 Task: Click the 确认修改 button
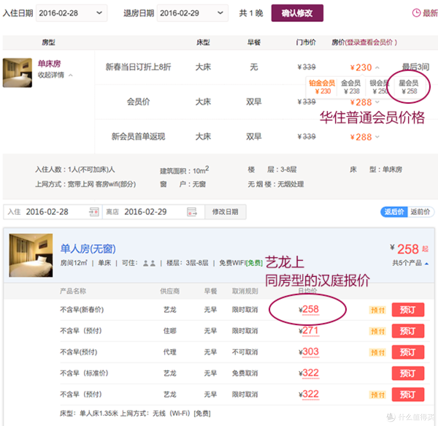pyautogui.click(x=297, y=13)
